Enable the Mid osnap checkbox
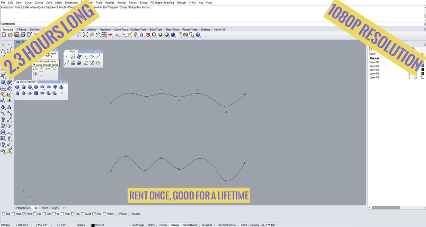The height and width of the screenshot is (227, 426). click(35, 214)
